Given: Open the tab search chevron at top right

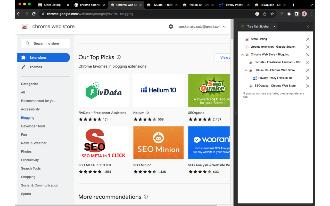Looking at the screenshot, I should [x=311, y=5].
